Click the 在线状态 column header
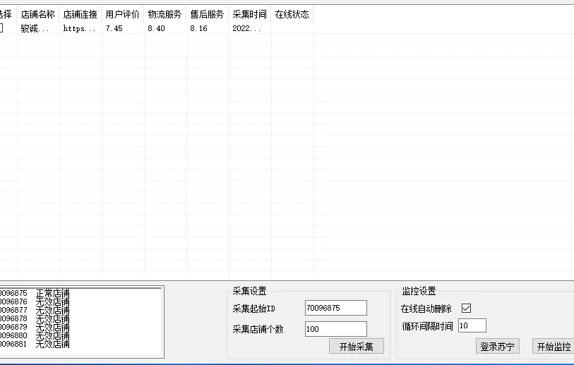 [x=292, y=14]
